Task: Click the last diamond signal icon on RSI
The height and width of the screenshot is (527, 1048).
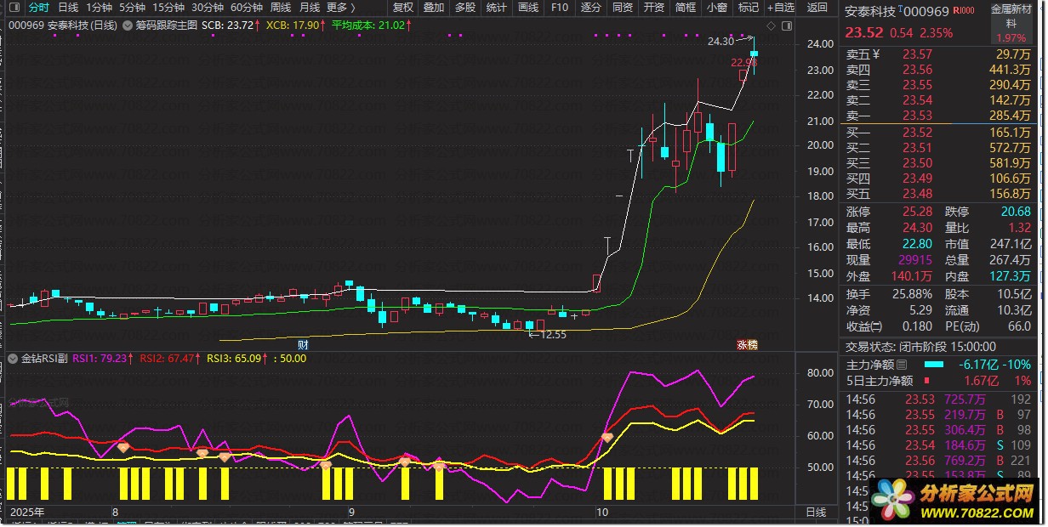Action: click(607, 437)
